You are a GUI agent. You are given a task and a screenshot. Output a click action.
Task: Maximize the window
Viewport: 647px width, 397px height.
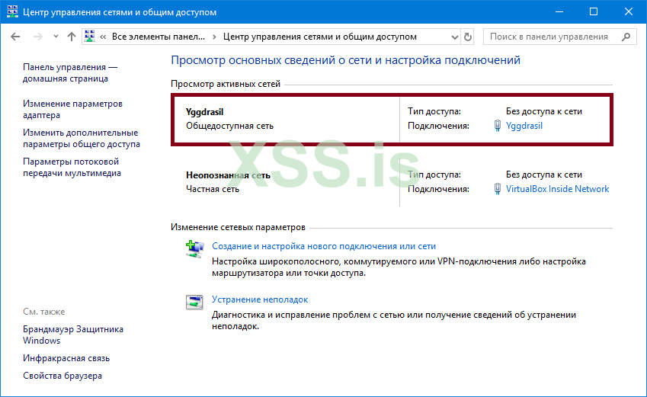594,11
